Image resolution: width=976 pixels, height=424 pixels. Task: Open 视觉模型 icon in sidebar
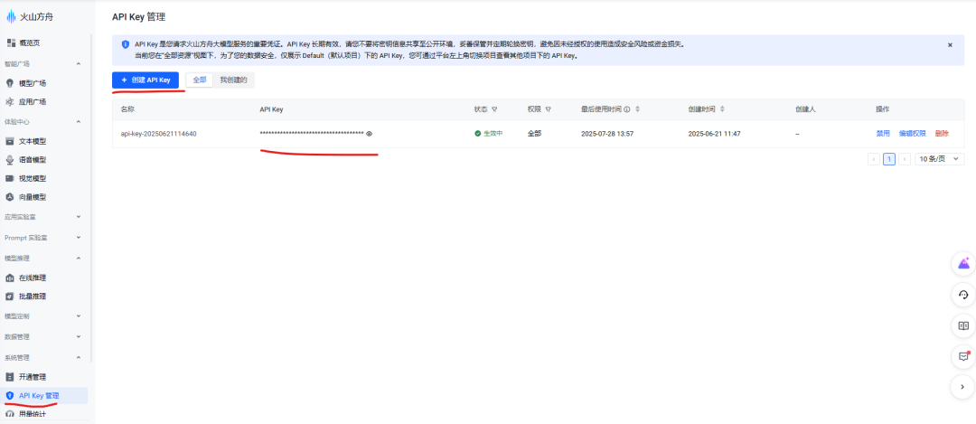(x=10, y=178)
